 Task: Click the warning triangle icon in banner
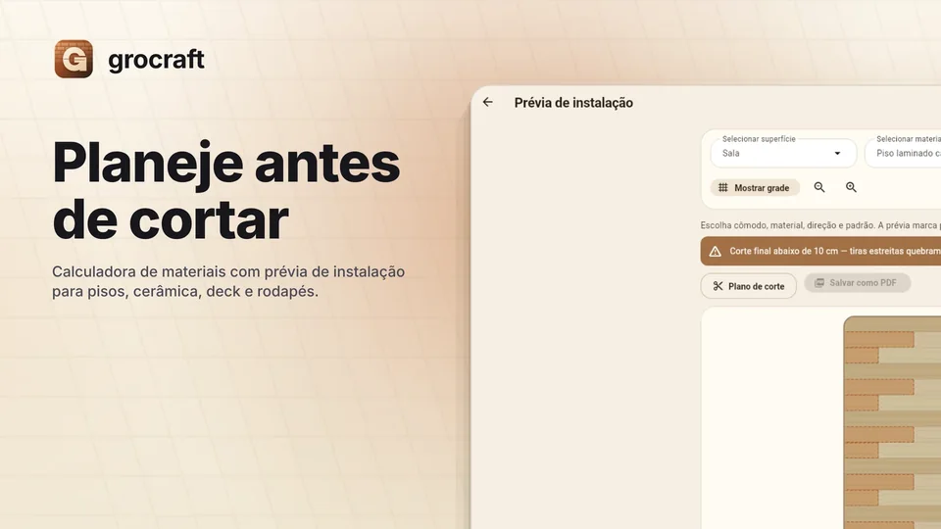coord(715,252)
